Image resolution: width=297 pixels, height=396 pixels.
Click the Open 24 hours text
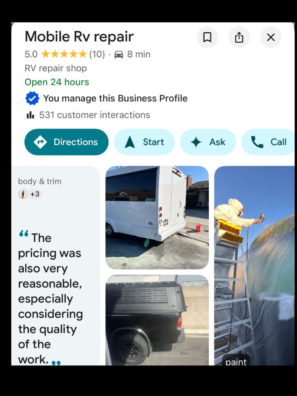[x=57, y=82]
